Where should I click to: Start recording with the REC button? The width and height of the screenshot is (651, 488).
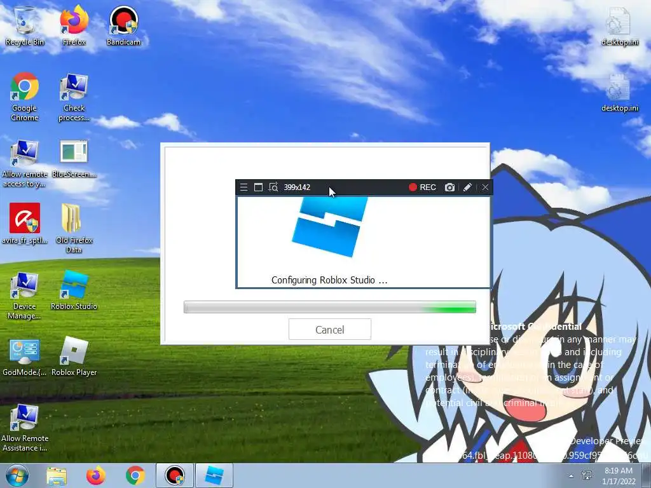(x=422, y=187)
